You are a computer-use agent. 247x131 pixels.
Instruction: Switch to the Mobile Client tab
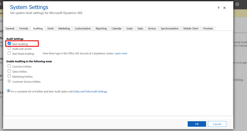(x=191, y=29)
